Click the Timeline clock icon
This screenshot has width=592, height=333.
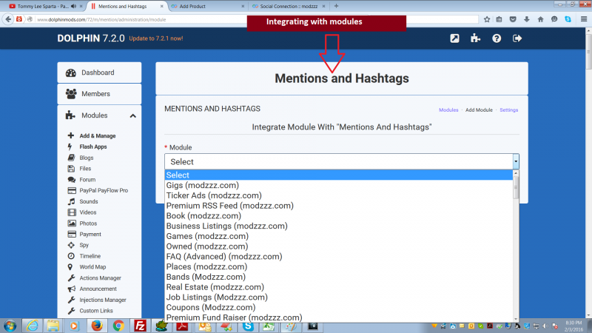tap(71, 256)
